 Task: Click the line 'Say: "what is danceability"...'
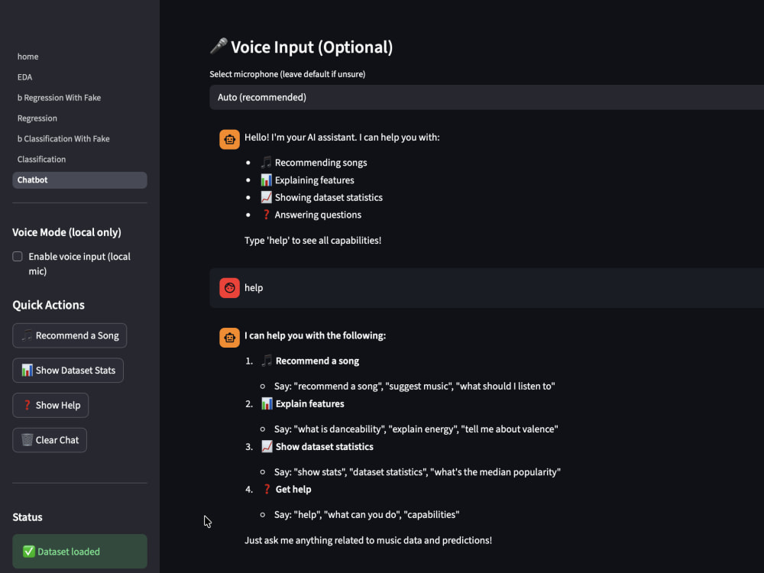pos(416,429)
